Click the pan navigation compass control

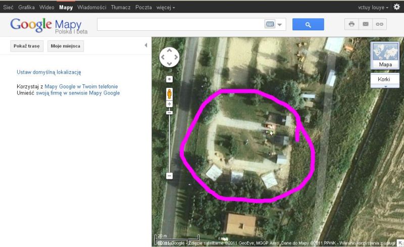[x=169, y=57]
